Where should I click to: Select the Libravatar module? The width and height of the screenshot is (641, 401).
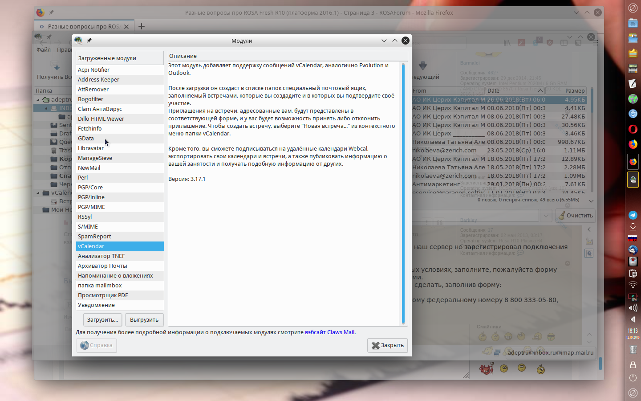(x=120, y=148)
